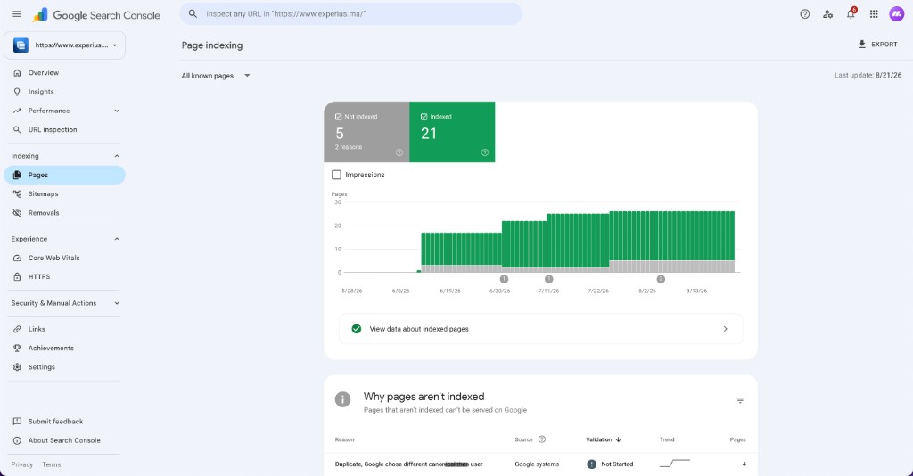Click the Terms link
The height and width of the screenshot is (476, 913).
coord(51,464)
